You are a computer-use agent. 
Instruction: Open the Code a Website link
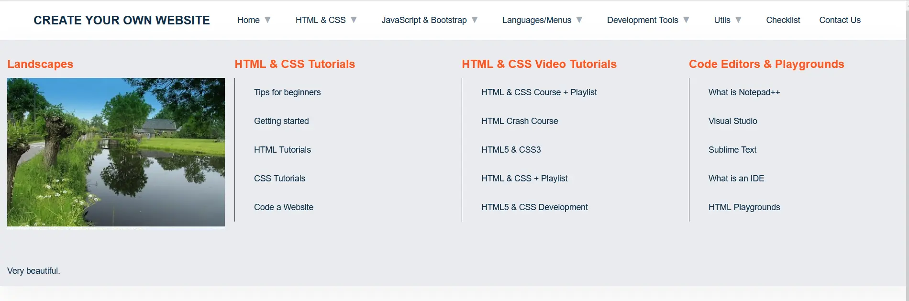pos(284,207)
